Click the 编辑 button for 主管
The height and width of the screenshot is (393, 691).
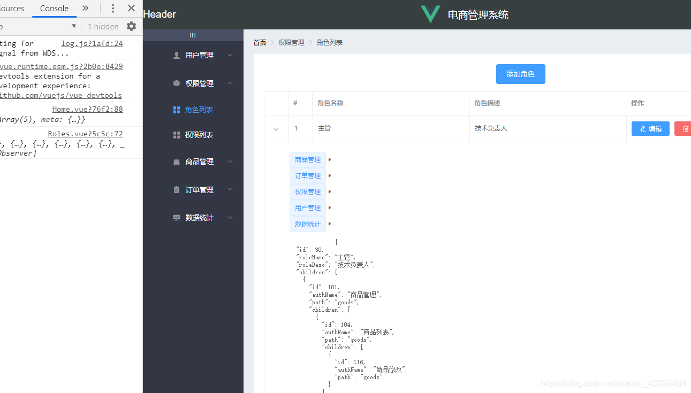pyautogui.click(x=650, y=129)
